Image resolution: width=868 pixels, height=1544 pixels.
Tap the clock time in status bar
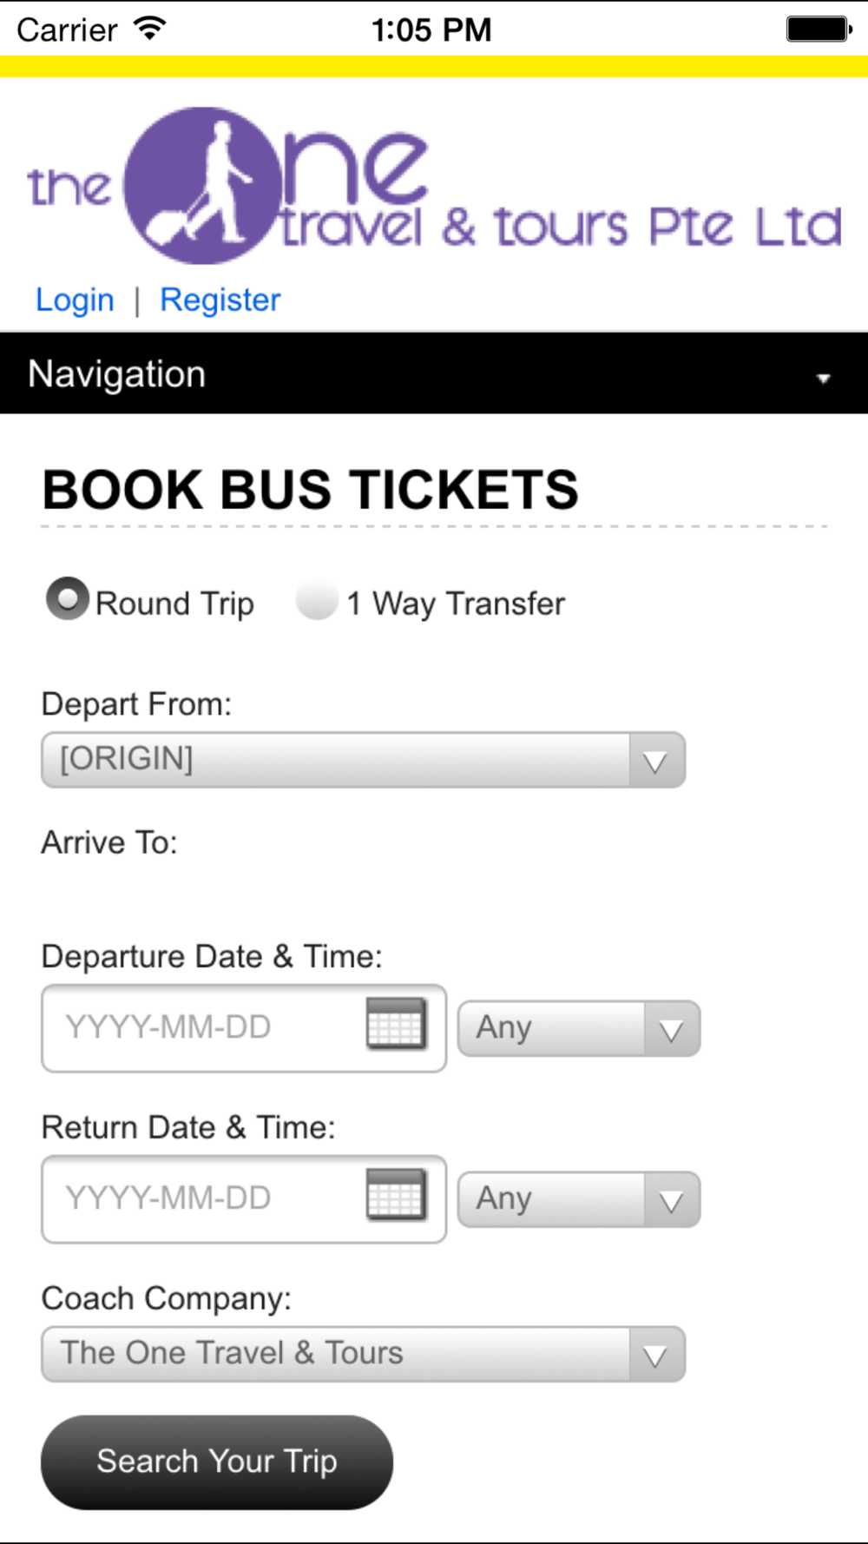(x=431, y=30)
